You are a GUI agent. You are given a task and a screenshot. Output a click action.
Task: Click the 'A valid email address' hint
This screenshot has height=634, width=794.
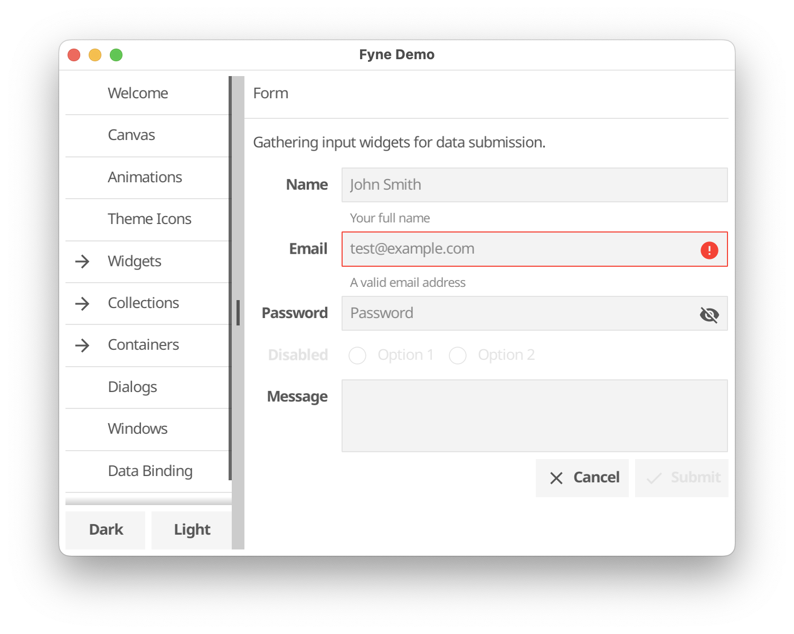(408, 283)
